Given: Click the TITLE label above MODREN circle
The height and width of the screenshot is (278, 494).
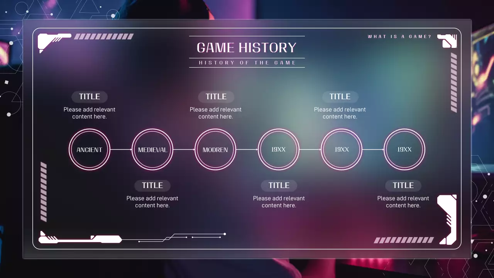Looking at the screenshot, I should click(216, 97).
